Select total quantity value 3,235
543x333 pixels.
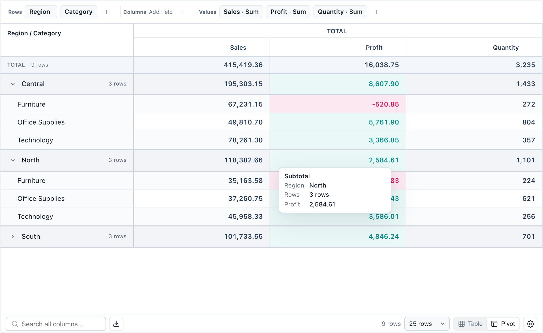click(474, 65)
